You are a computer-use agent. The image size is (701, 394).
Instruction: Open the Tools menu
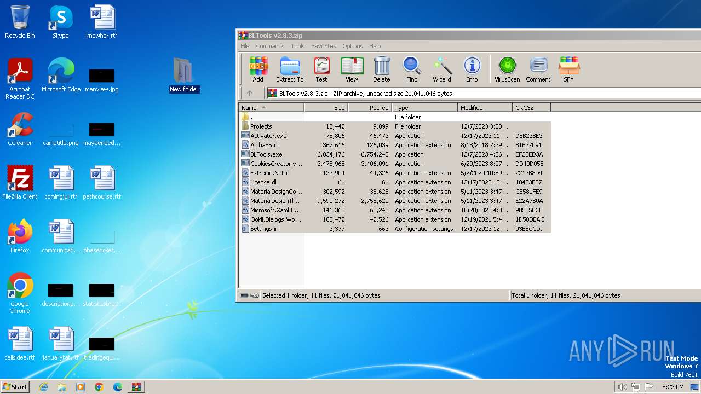[x=298, y=46]
